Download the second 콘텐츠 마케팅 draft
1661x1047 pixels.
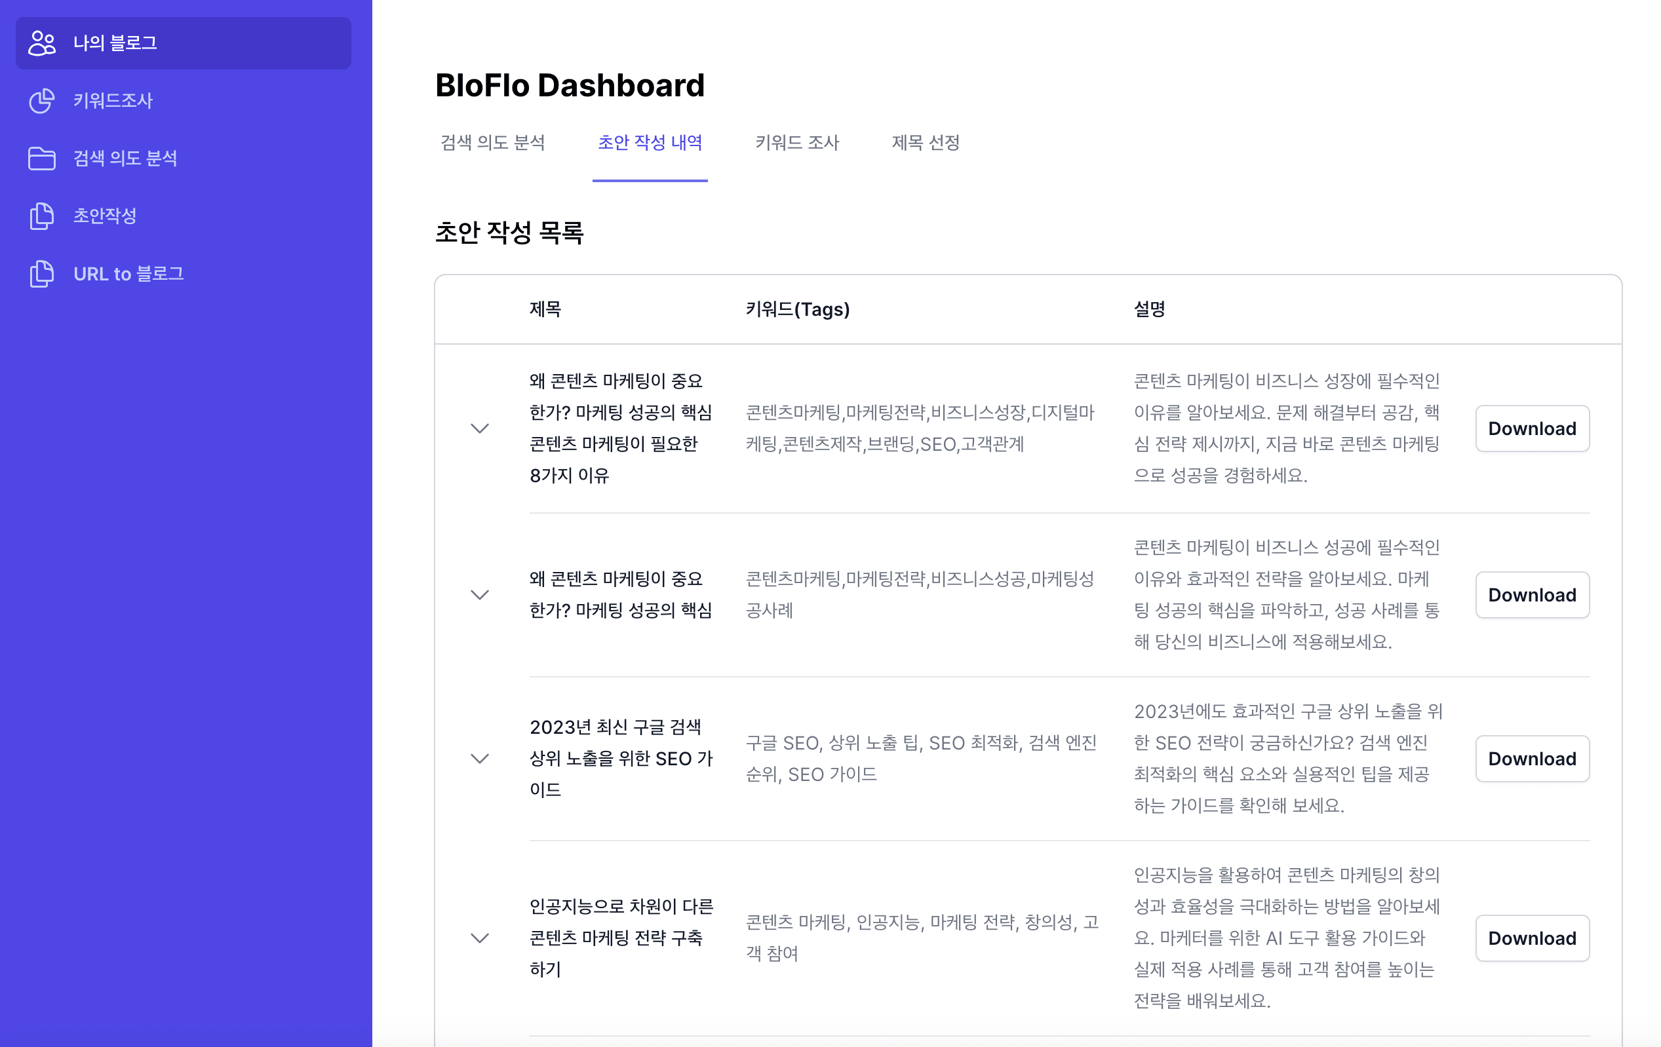coord(1531,594)
